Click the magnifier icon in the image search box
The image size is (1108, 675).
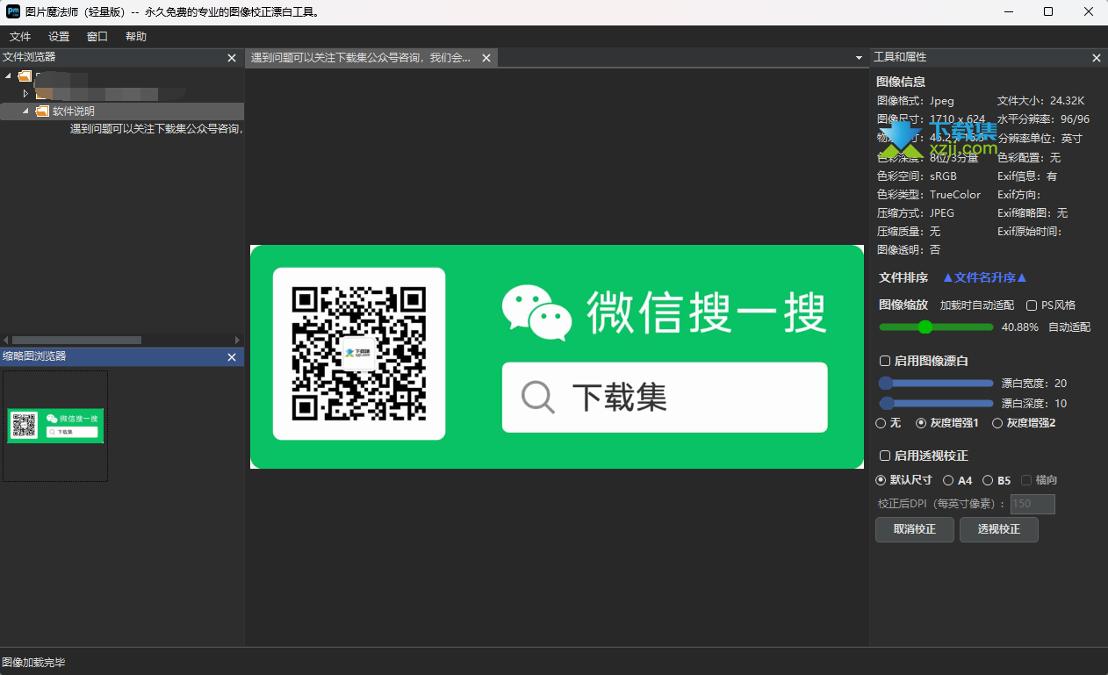[x=538, y=398]
